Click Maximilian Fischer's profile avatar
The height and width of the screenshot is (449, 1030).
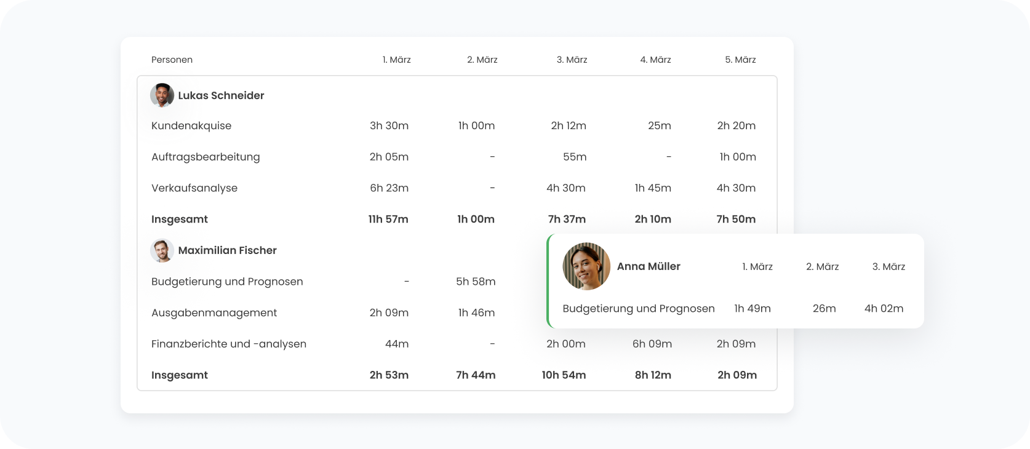(x=162, y=250)
